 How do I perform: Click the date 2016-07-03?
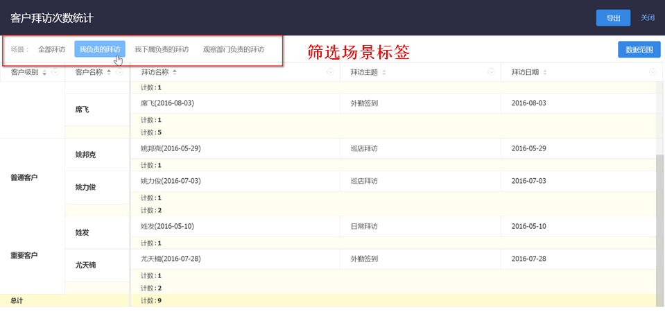[528, 181]
